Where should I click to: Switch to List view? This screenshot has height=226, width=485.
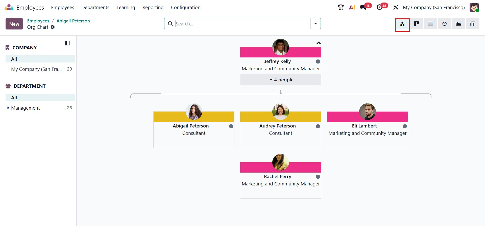430,24
